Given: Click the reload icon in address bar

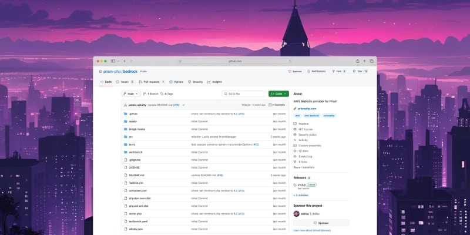Looking at the screenshot, I should (290, 61).
